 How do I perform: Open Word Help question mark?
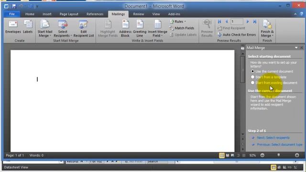(x=302, y=14)
